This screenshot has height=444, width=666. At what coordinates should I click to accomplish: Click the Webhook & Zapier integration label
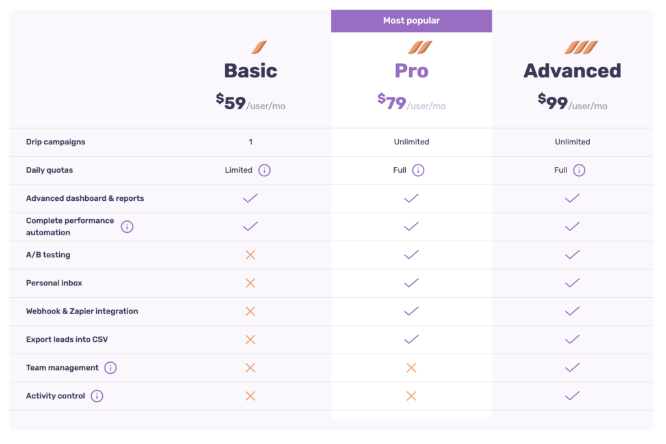82,311
